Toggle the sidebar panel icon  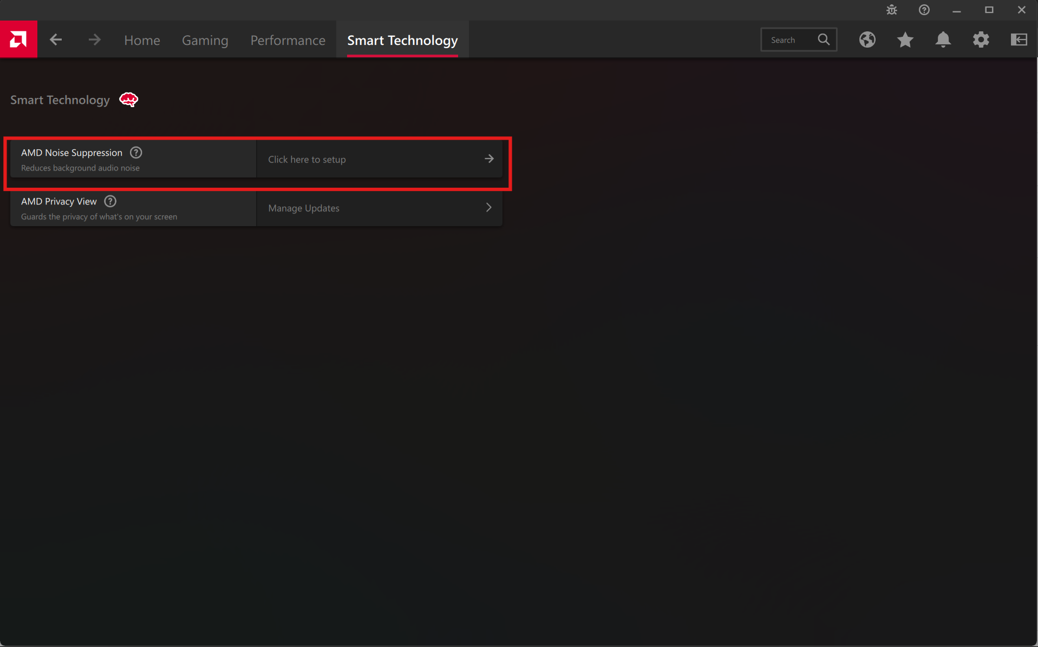click(1019, 39)
